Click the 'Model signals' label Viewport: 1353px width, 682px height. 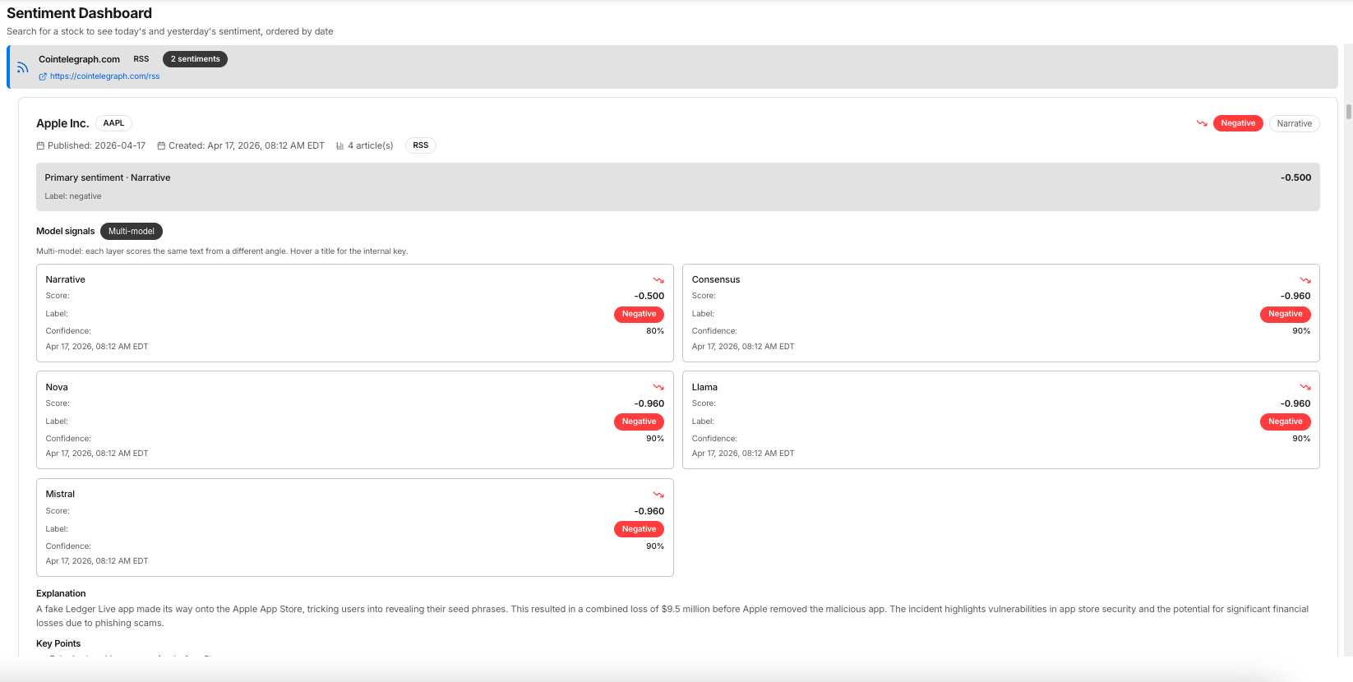point(66,232)
